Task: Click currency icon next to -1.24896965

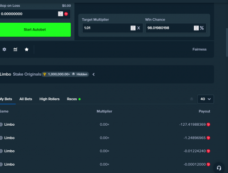Action: pyautogui.click(x=208, y=138)
